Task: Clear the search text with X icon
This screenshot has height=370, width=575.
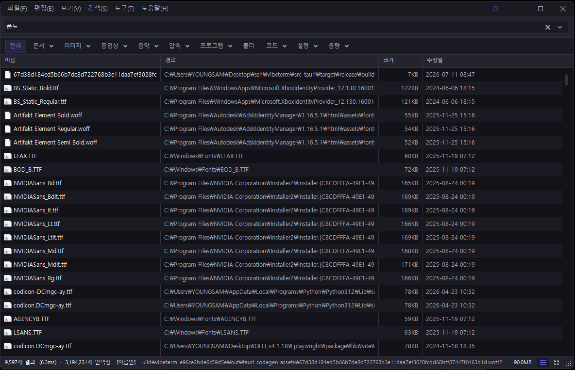Action: coord(547,27)
